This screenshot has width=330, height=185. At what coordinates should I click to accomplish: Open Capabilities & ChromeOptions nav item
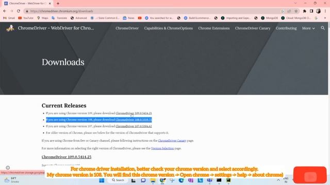click(x=169, y=28)
